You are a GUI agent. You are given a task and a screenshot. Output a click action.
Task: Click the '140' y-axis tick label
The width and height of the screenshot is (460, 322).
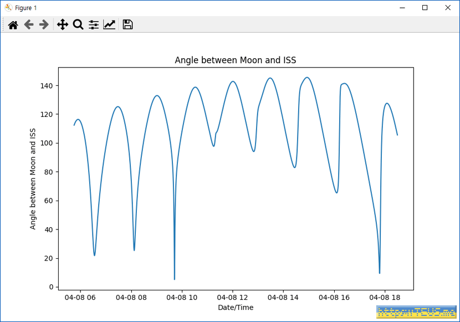click(x=46, y=86)
